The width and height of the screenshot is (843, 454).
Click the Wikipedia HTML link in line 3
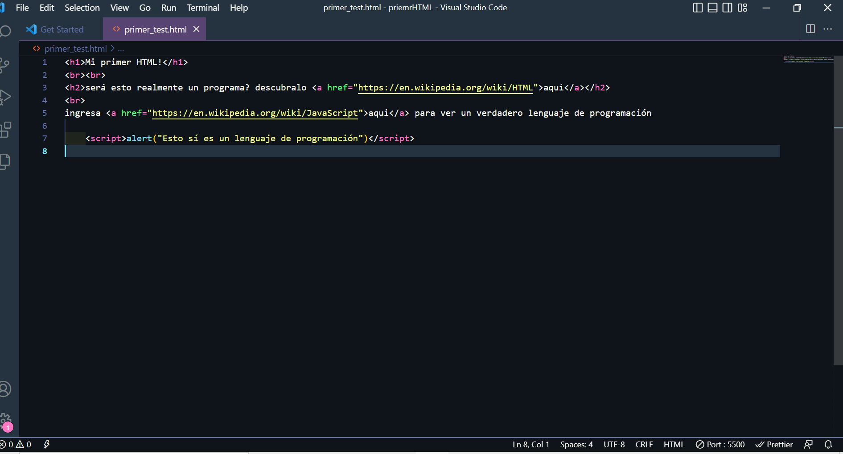(x=445, y=88)
